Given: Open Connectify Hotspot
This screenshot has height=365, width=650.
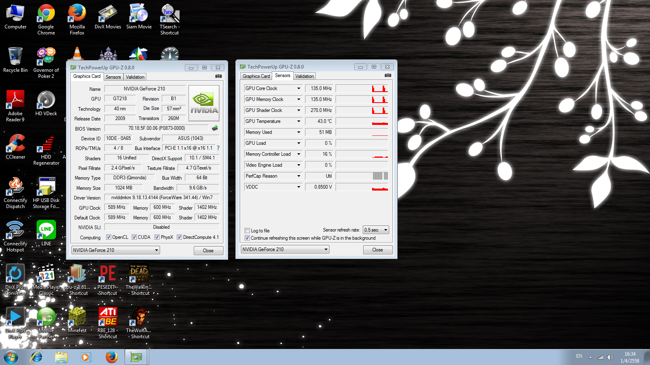Looking at the screenshot, I should pyautogui.click(x=15, y=236).
